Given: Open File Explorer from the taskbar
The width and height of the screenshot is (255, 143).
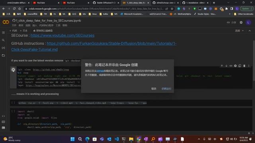Looking at the screenshot, I should (x=131, y=139).
